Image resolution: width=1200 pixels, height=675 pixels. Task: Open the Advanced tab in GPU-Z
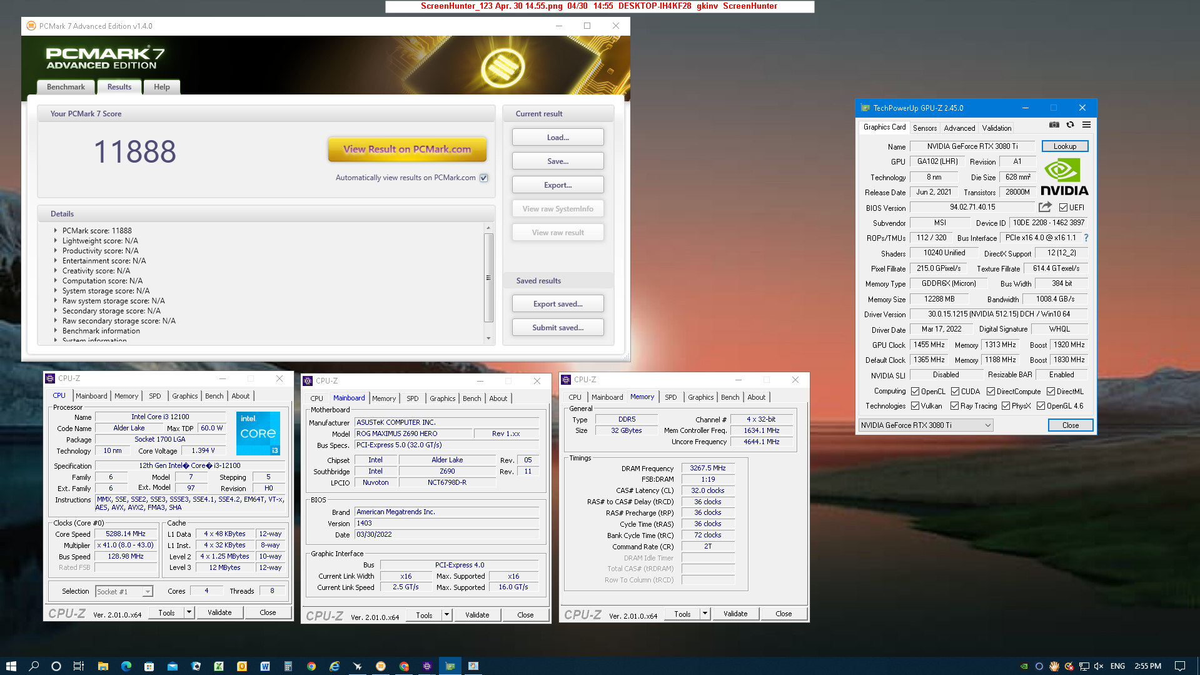tap(959, 128)
